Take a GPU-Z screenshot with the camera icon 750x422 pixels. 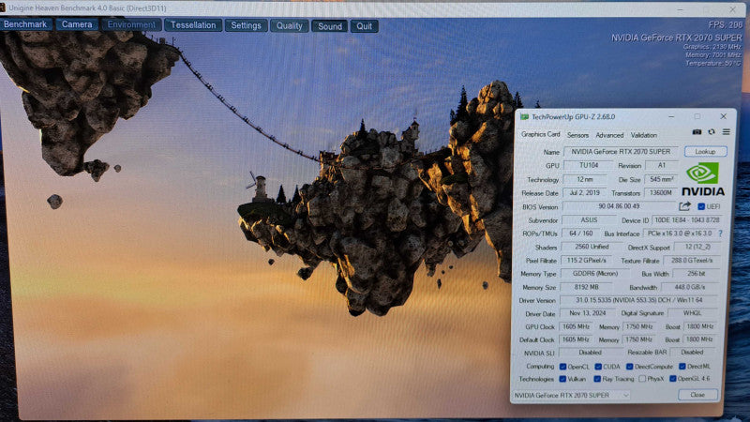point(697,132)
